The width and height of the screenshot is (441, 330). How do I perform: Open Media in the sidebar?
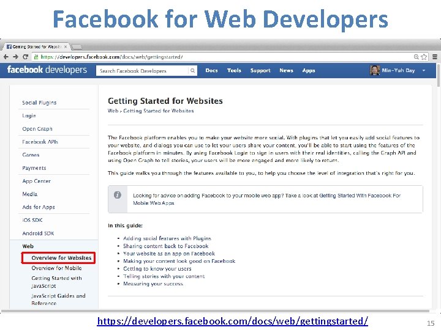[x=30, y=194]
